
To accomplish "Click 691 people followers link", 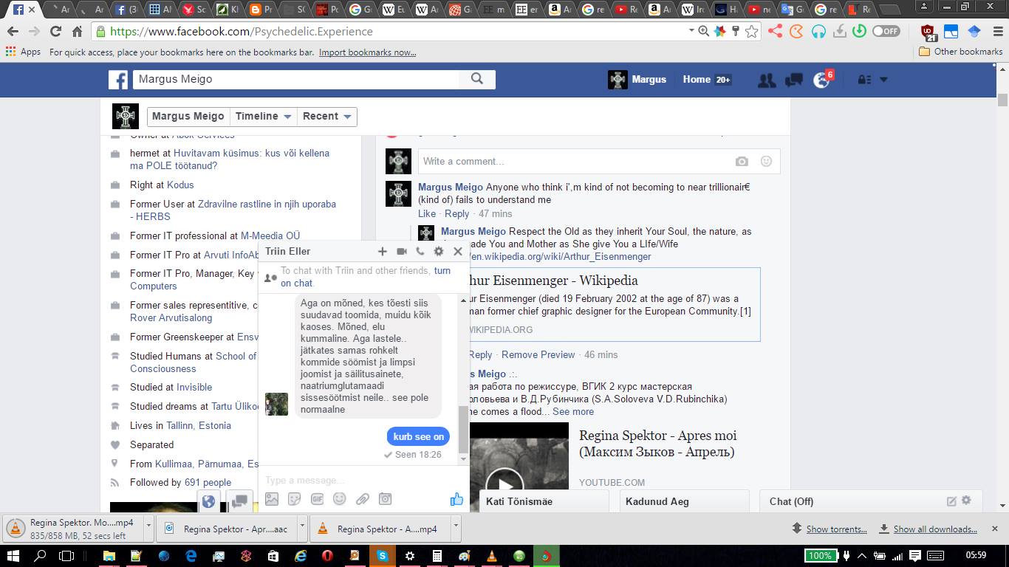I will point(208,482).
